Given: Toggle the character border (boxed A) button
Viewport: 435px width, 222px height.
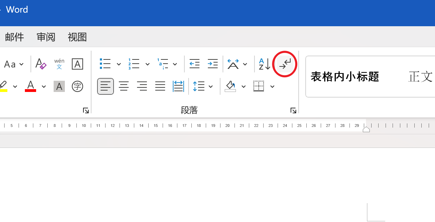Looking at the screenshot, I should point(77,64).
